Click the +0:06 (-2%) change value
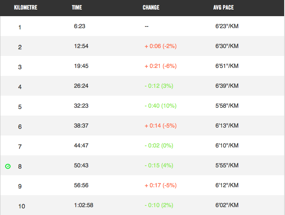The height and width of the screenshot is (215, 285). pos(160,46)
